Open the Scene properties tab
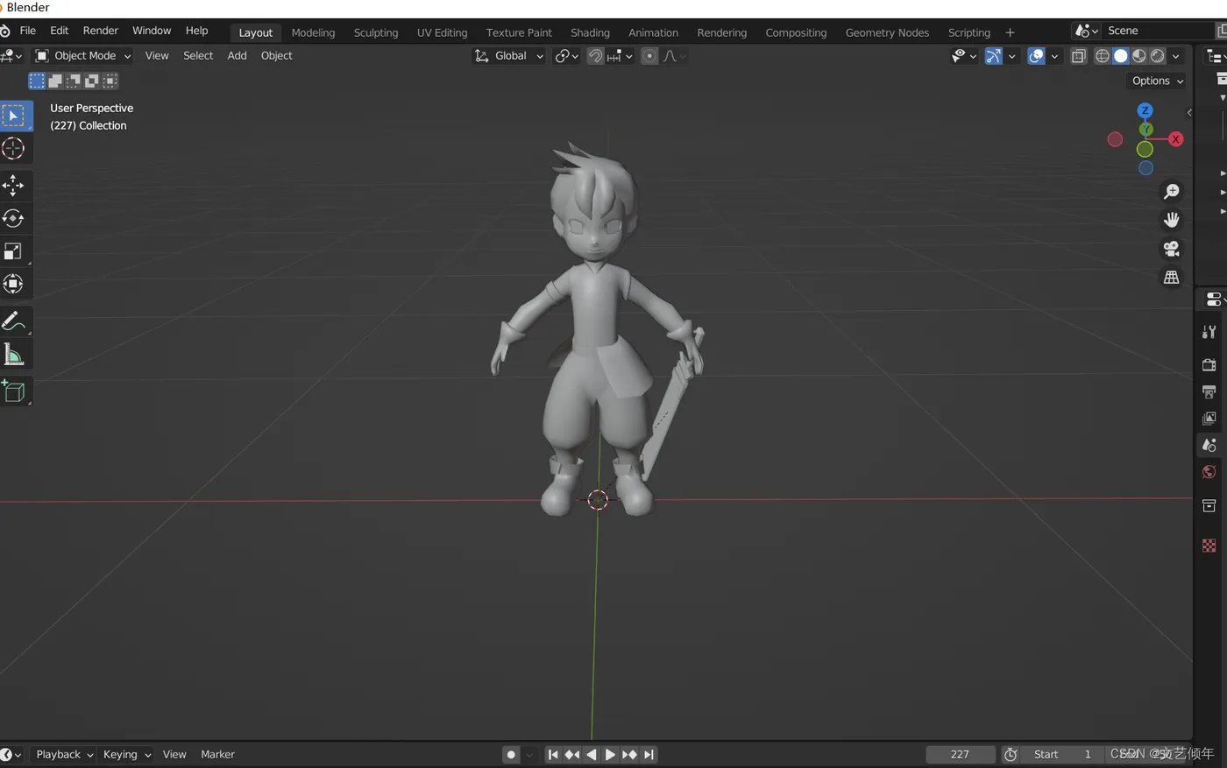1227x768 pixels. tap(1209, 446)
